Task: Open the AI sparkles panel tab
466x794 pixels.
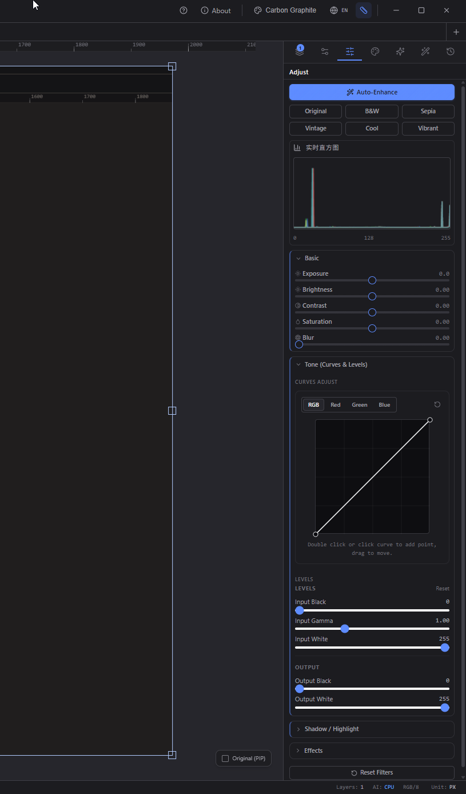Action: tap(400, 51)
